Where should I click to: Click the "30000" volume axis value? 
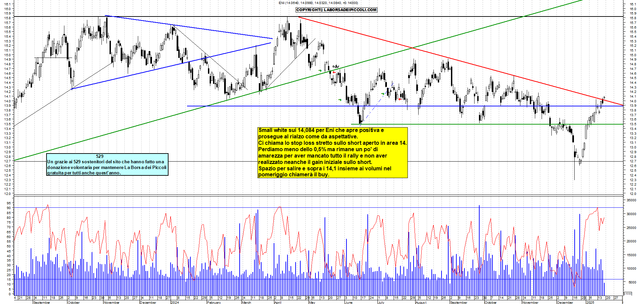point(631,214)
